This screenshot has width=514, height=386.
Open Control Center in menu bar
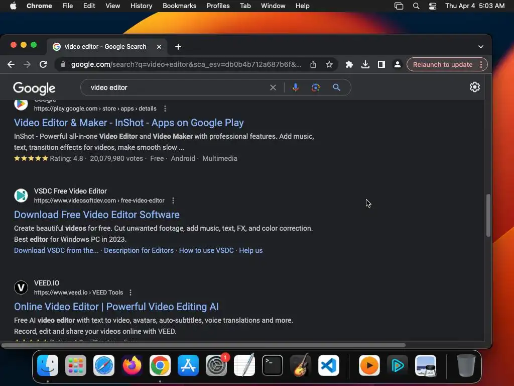[x=432, y=6]
